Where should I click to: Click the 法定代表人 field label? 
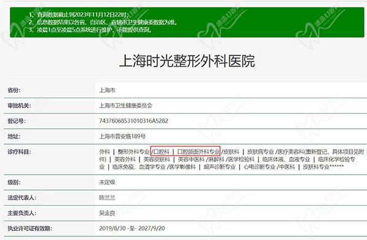[22, 198]
